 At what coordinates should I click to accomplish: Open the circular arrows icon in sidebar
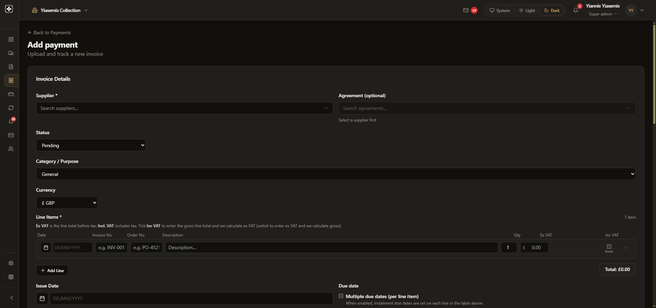11,108
